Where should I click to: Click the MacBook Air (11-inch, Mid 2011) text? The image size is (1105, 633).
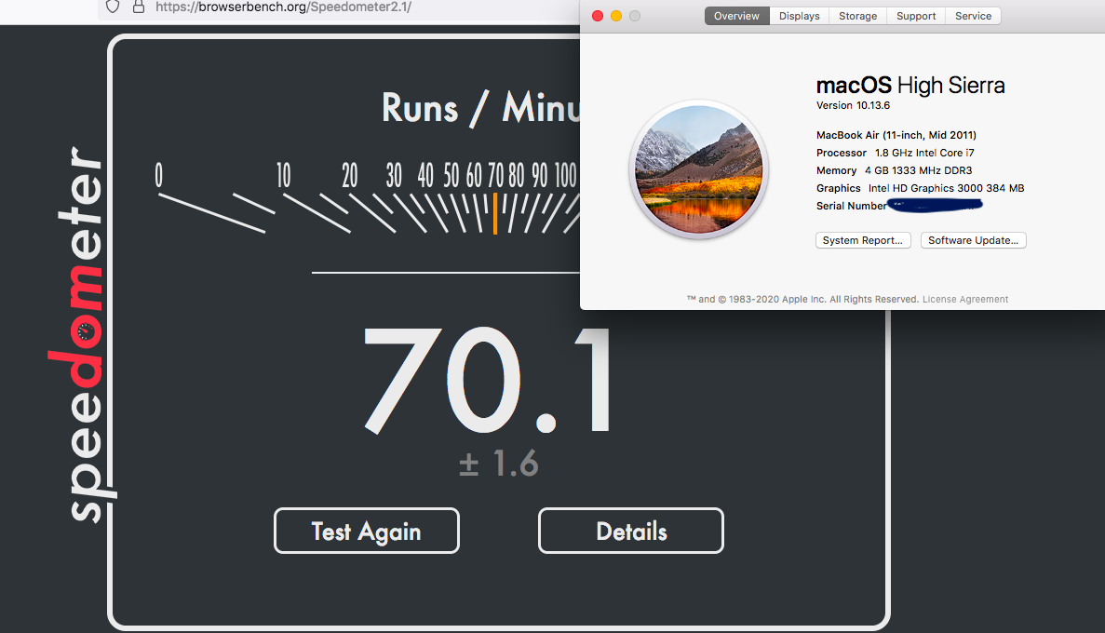pos(896,135)
